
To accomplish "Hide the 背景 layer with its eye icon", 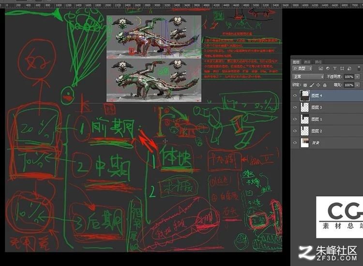I will pyautogui.click(x=295, y=142).
